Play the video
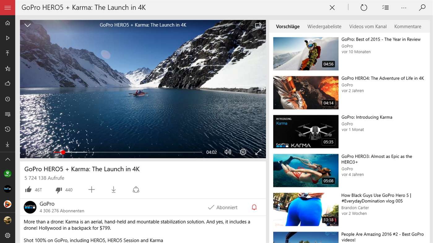433x243 pixels. pyautogui.click(x=28, y=152)
